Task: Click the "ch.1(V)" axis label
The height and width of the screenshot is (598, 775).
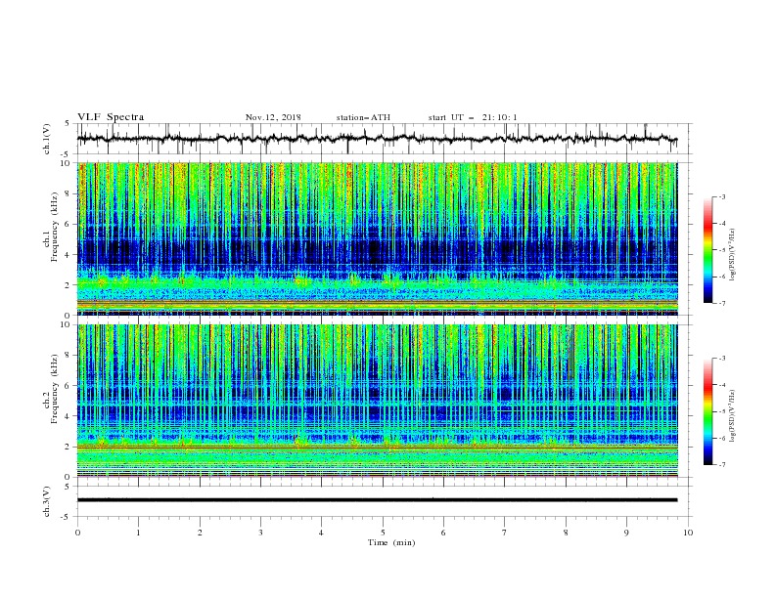Action: (x=47, y=139)
